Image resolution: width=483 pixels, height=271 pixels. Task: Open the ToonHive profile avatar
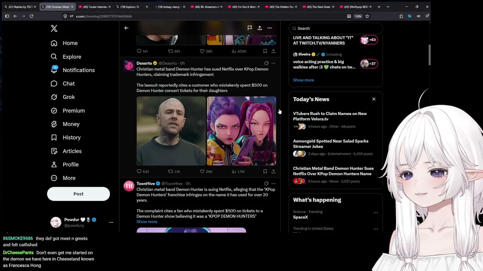point(129,186)
